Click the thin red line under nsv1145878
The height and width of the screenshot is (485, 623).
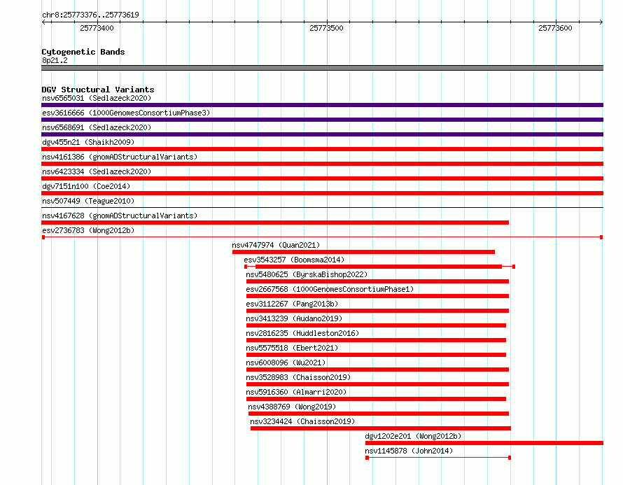click(438, 458)
